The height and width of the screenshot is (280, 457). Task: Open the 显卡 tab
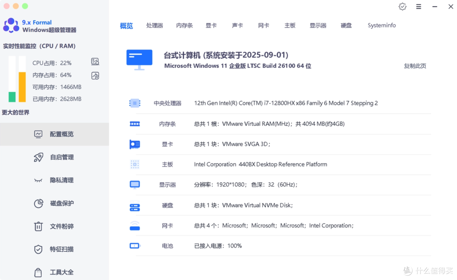[x=211, y=25]
